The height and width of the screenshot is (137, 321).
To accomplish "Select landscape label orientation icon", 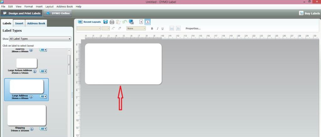I will (x=147, y=22).
